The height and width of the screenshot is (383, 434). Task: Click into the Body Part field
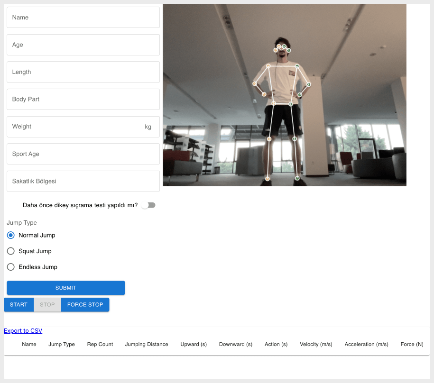coord(83,100)
